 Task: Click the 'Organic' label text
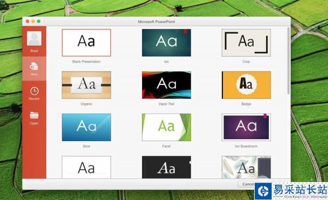point(86,104)
